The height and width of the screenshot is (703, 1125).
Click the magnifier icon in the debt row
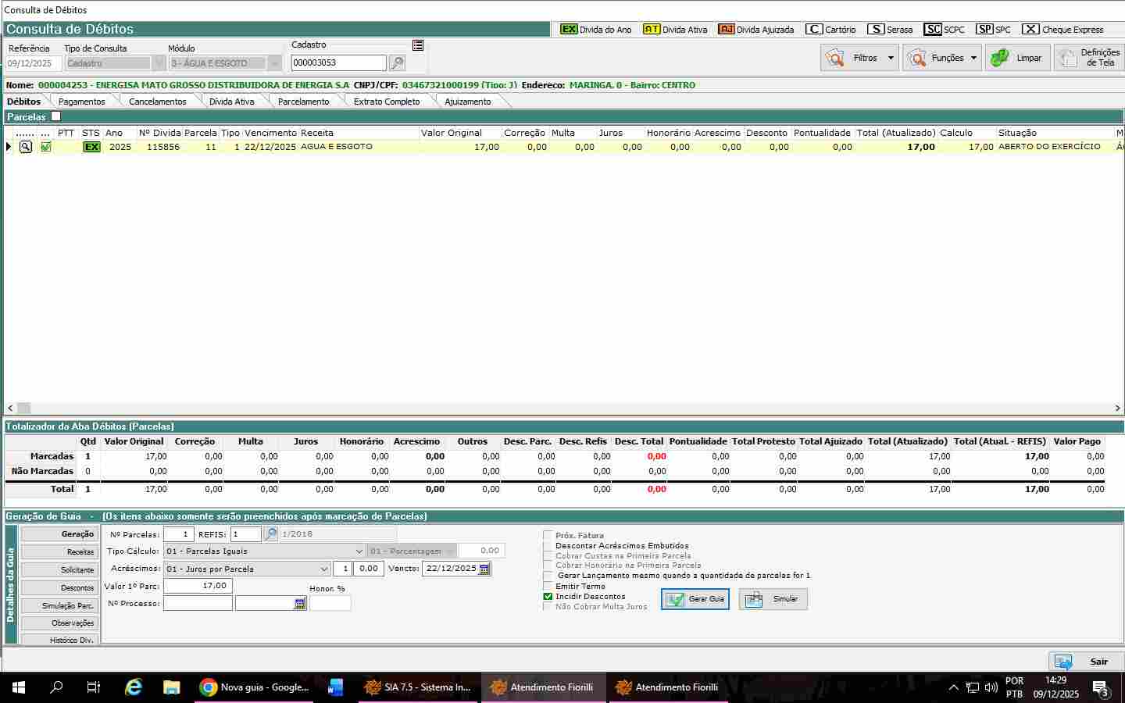point(26,147)
